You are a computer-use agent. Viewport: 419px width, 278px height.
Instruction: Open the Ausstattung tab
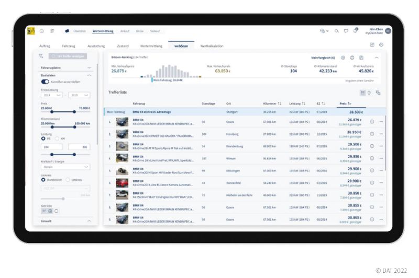click(x=96, y=46)
